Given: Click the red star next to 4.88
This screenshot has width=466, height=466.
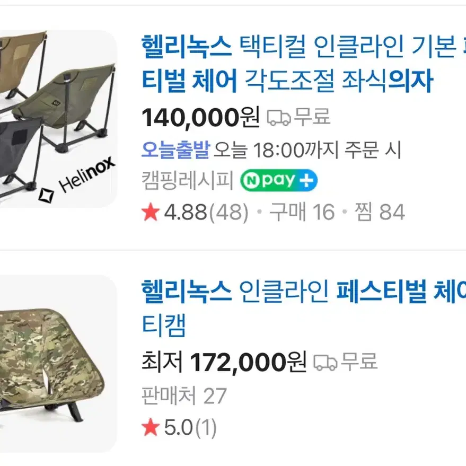Looking at the screenshot, I should [151, 212].
